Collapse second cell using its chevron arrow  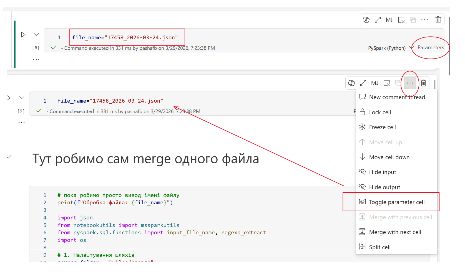coord(22,98)
